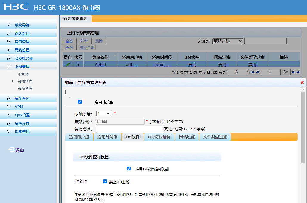The image size is (307, 203).
Task: Click the Go page button
Action: pyautogui.click(x=286, y=72)
